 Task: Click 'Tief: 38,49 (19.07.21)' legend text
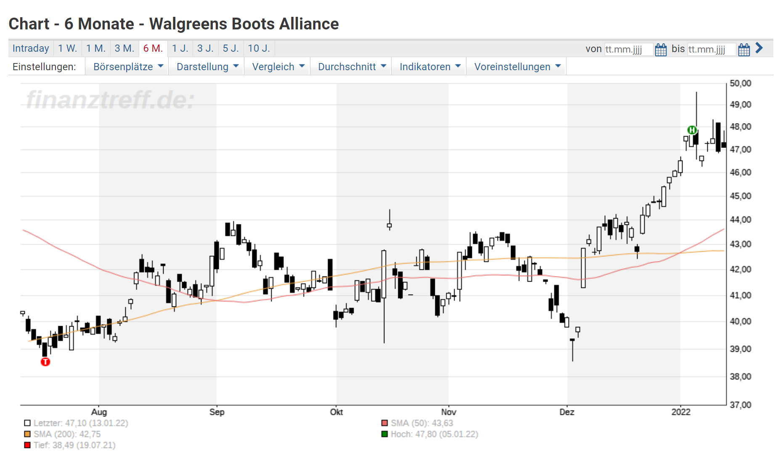[74, 445]
